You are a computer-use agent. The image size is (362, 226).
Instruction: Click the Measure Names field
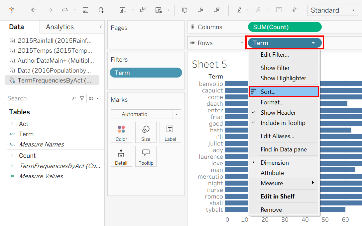point(42,144)
